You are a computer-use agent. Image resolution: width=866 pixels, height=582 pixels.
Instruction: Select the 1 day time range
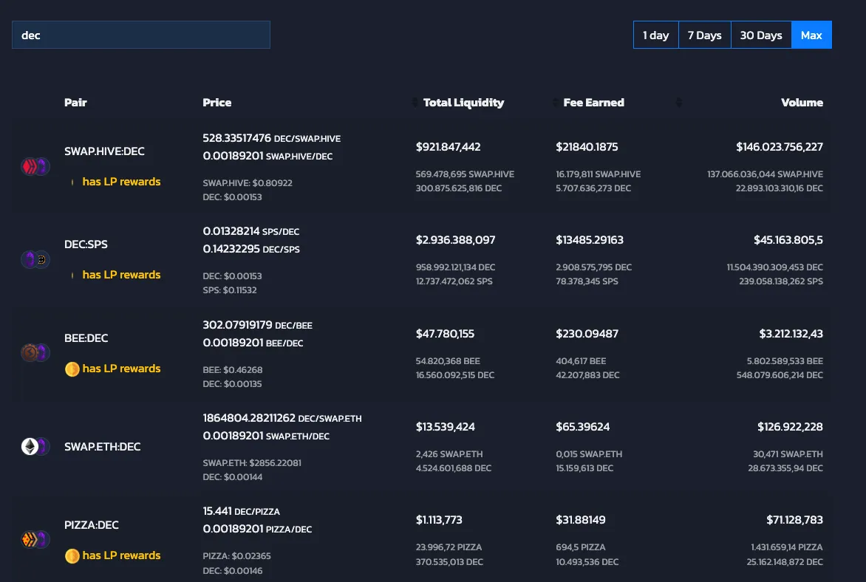coord(655,35)
